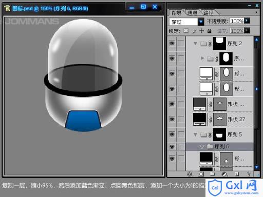Enable lock image pixels brush icon
263x197 pixels.
pyautogui.click(x=194, y=31)
